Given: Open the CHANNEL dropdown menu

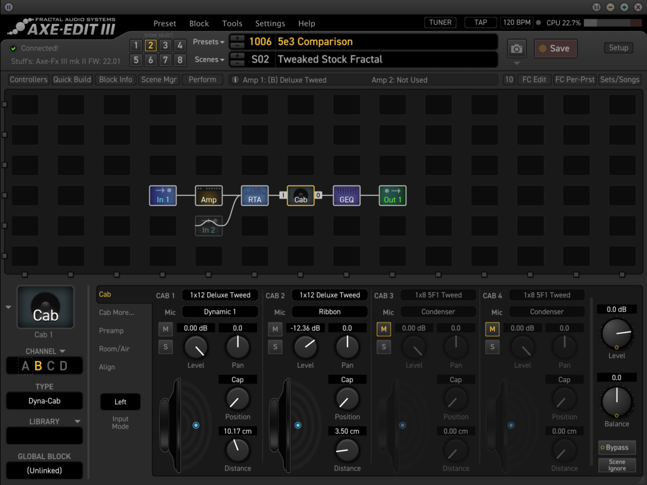Looking at the screenshot, I should (x=45, y=351).
